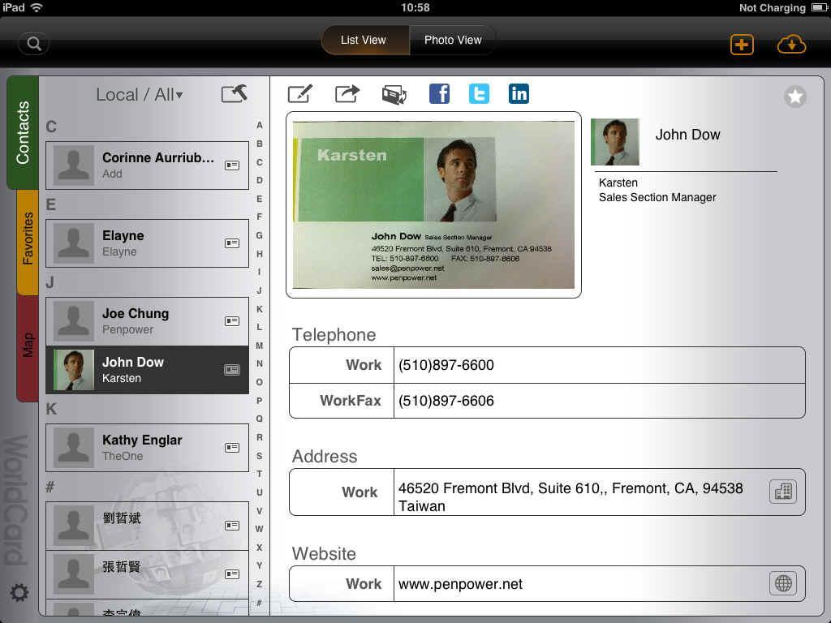The width and height of the screenshot is (831, 623).
Task: Open the search magnifier icon
Action: point(34,44)
